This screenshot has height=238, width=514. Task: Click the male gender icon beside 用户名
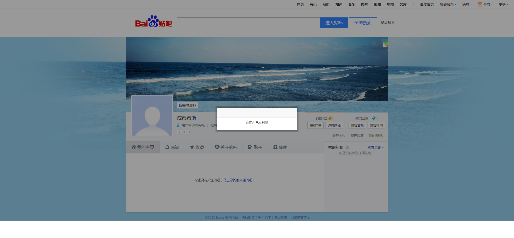click(178, 125)
